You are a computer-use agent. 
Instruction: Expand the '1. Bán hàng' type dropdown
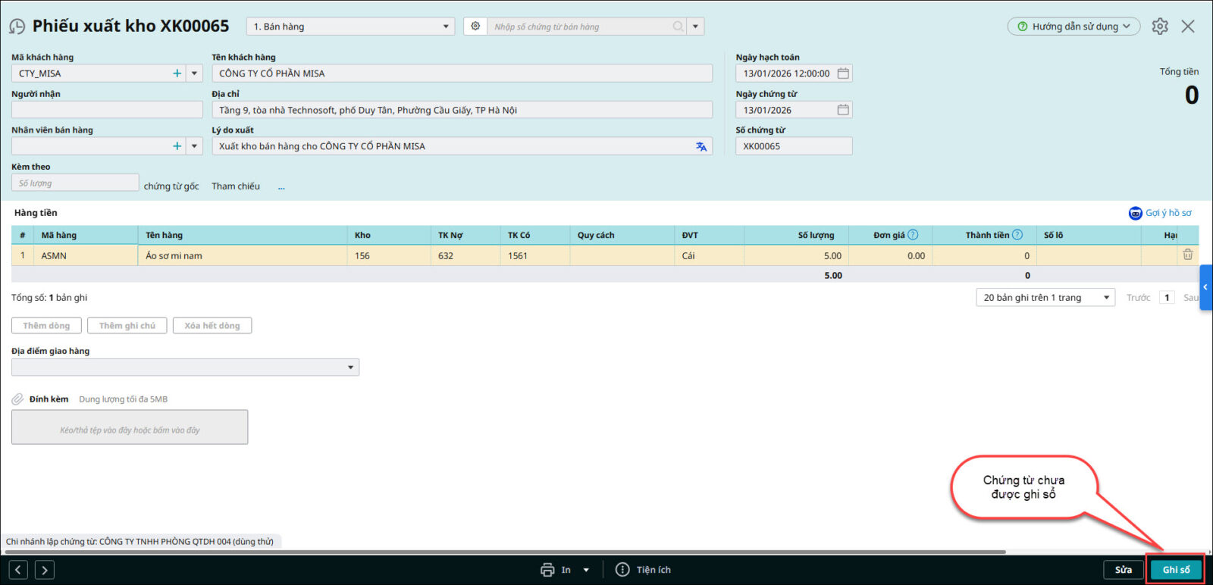pos(446,27)
